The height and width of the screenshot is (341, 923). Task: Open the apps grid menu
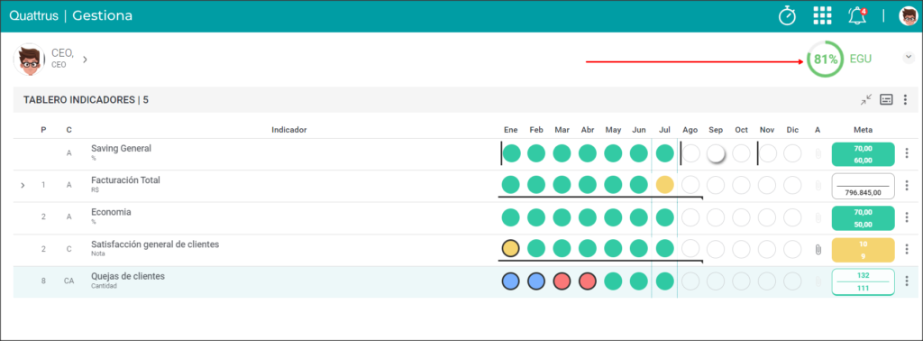pos(822,16)
